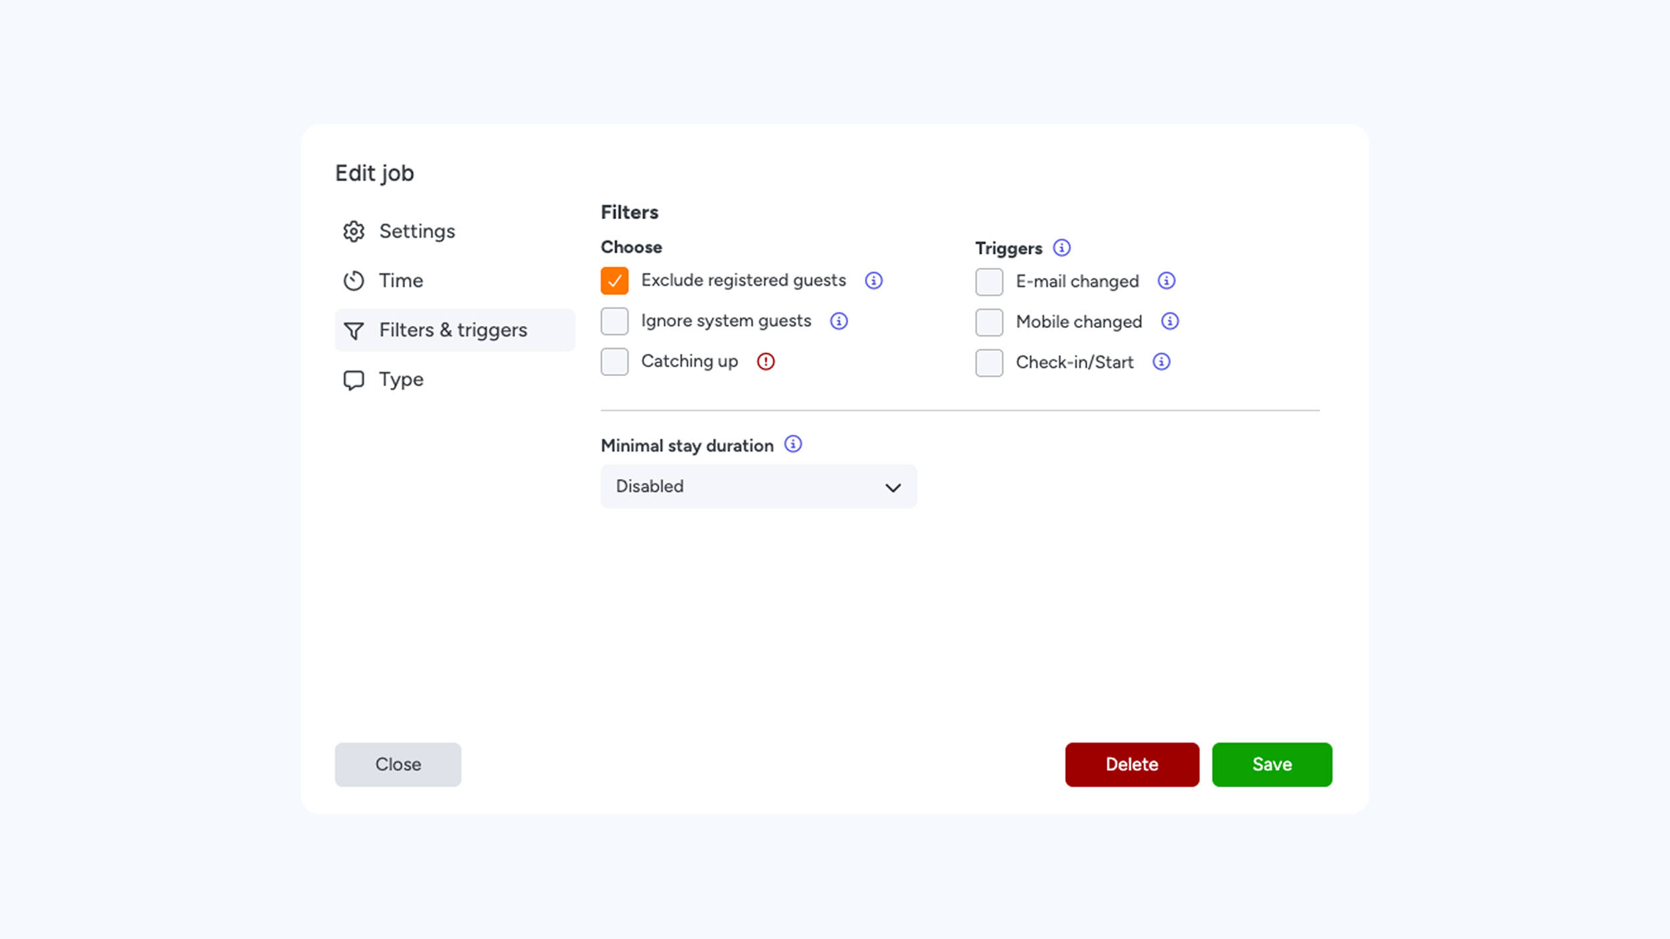Open info for Minimal stay duration
This screenshot has height=939, width=1670.
point(793,444)
